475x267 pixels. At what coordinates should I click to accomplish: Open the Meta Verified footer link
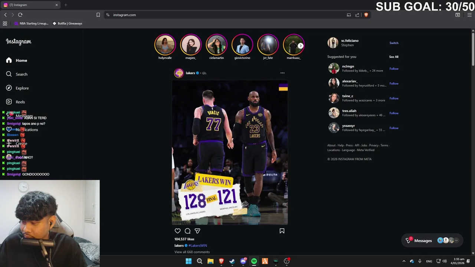point(366,150)
